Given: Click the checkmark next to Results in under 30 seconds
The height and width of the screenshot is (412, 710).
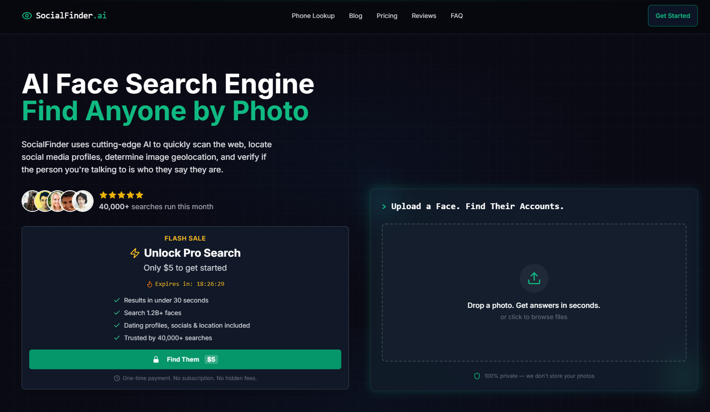Looking at the screenshot, I should tap(117, 300).
